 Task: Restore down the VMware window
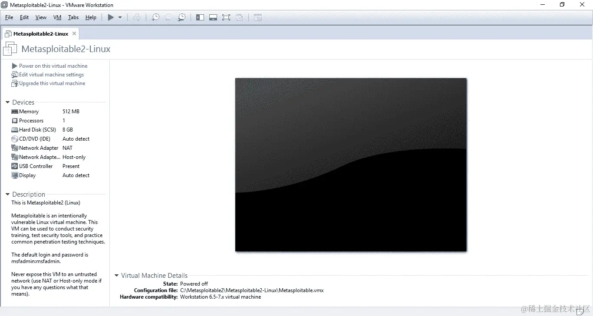coord(562,5)
